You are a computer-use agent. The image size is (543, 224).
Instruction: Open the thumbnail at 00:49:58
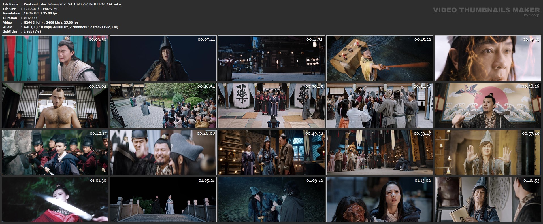click(271, 152)
